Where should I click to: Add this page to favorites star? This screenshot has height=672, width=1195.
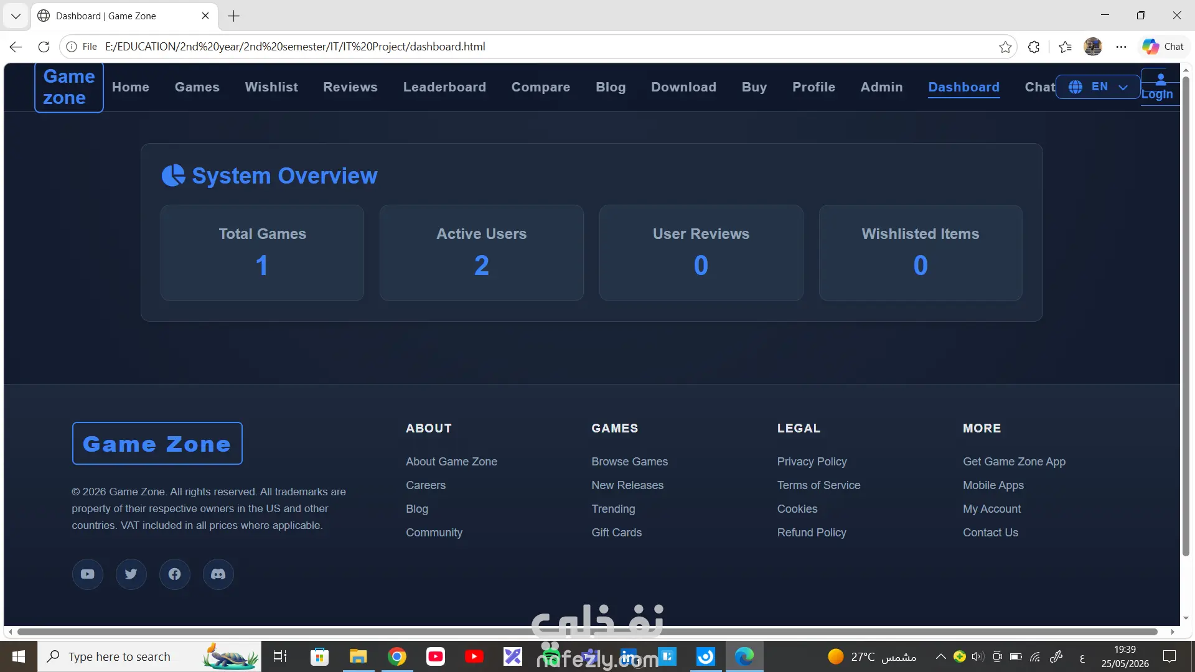1005,47
